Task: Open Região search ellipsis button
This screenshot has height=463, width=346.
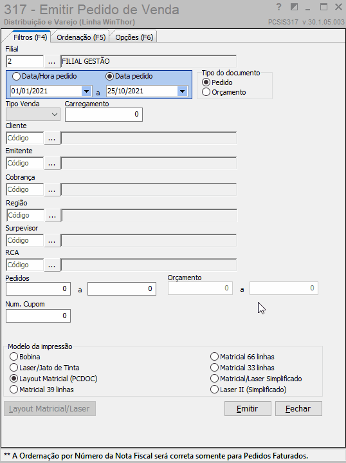Action: [x=52, y=215]
